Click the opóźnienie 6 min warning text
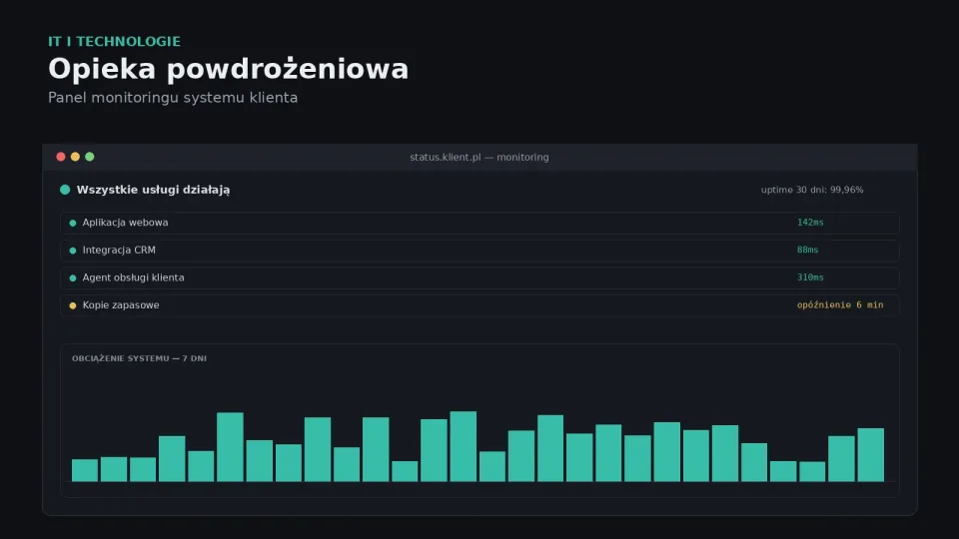Viewport: 959px width, 539px height. pyautogui.click(x=840, y=305)
